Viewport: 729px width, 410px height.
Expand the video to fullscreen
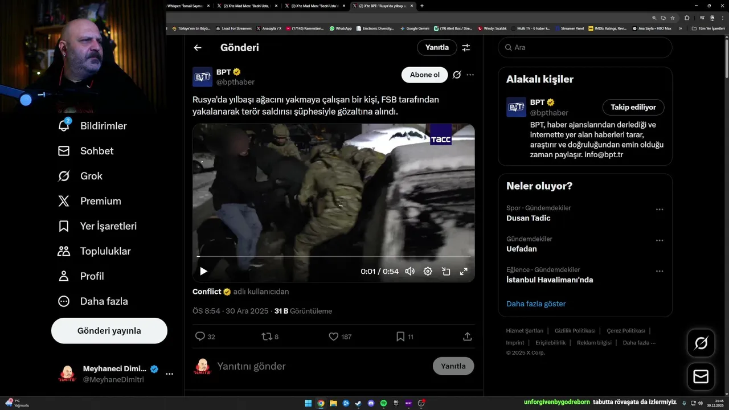[464, 271]
